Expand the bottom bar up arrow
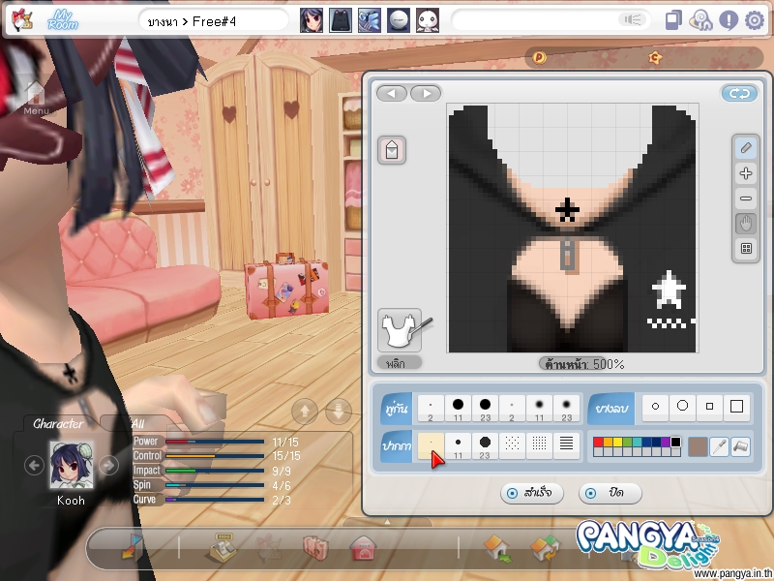This screenshot has height=581, width=774. pos(388,522)
